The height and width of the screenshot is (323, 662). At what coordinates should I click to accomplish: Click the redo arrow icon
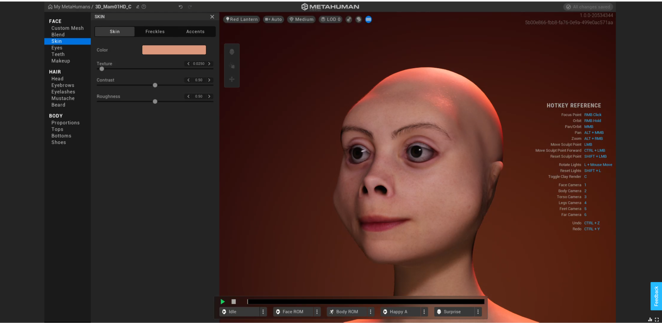[190, 7]
